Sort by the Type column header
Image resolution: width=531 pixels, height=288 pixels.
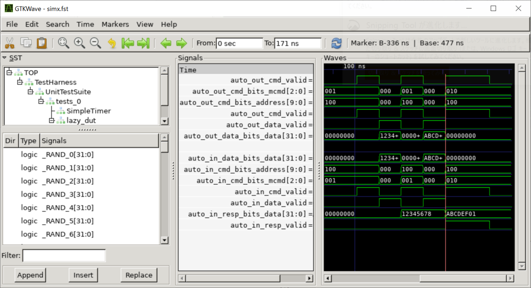28,140
